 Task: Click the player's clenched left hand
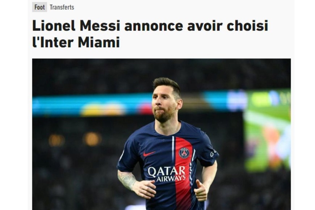(x=200, y=191)
